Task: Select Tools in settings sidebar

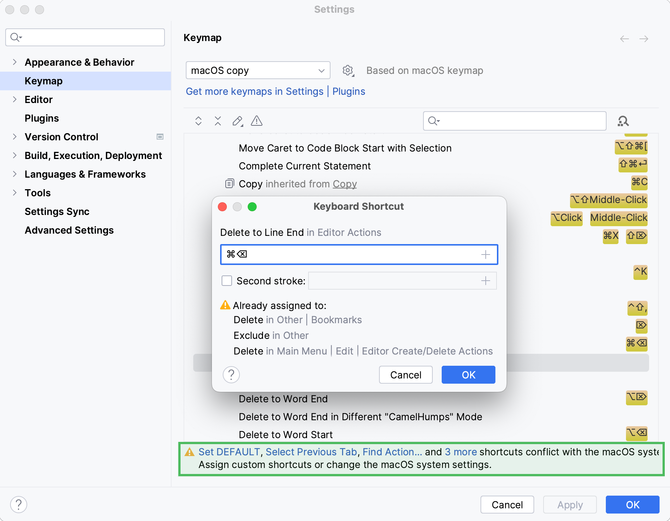Action: pos(38,193)
